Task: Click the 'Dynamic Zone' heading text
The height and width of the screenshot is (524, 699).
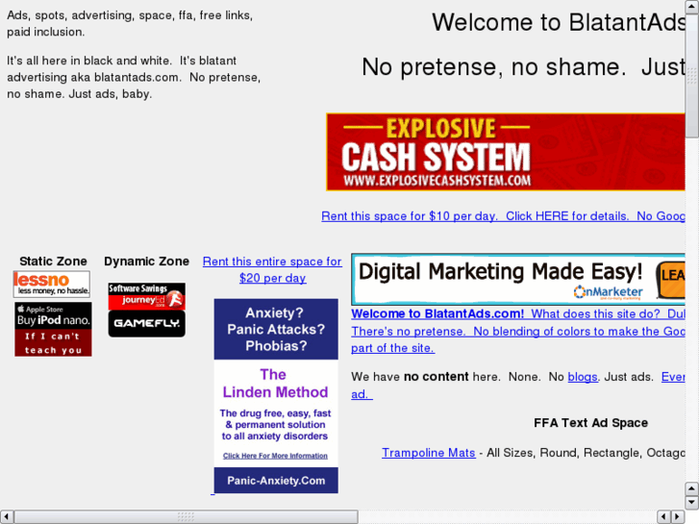Action: click(147, 262)
